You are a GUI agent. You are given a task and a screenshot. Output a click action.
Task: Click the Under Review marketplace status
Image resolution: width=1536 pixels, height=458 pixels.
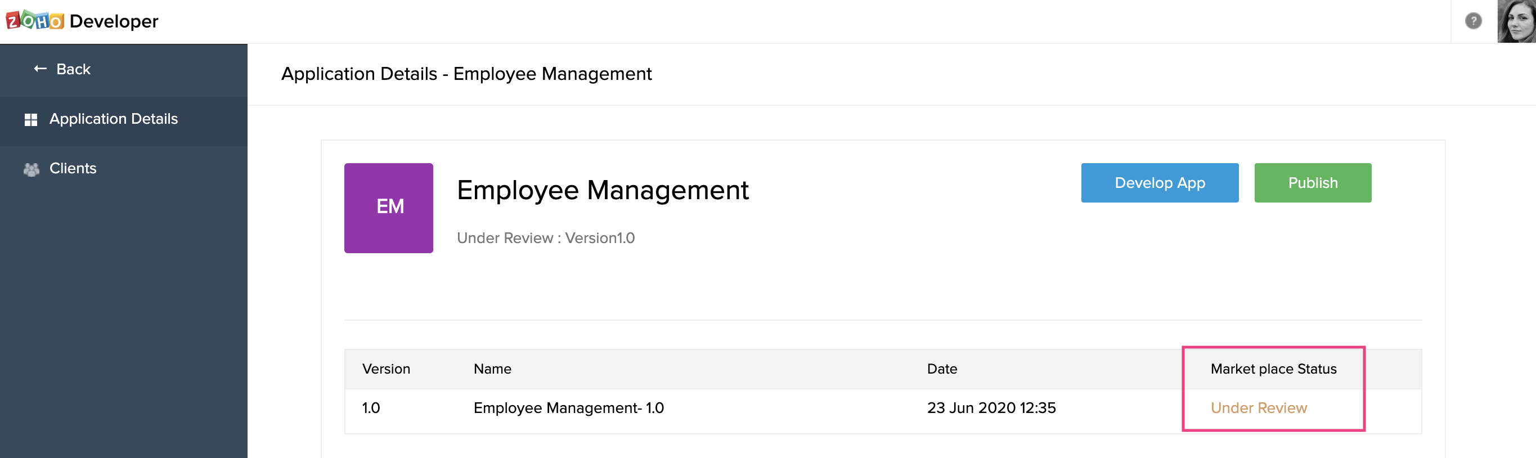click(1258, 408)
